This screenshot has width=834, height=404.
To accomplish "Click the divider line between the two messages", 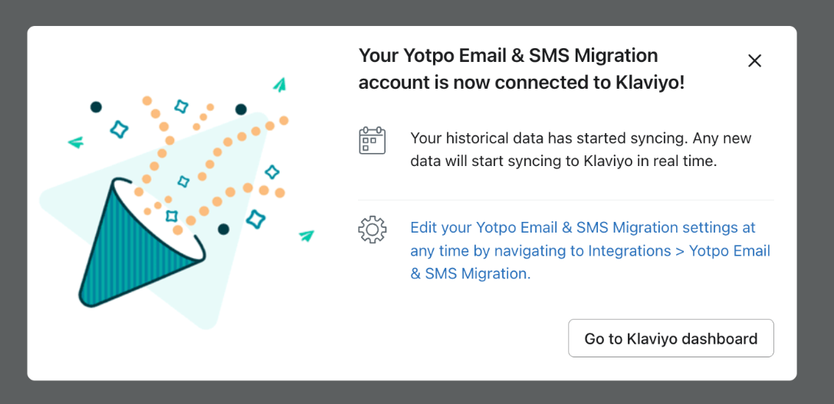I will coord(566,200).
